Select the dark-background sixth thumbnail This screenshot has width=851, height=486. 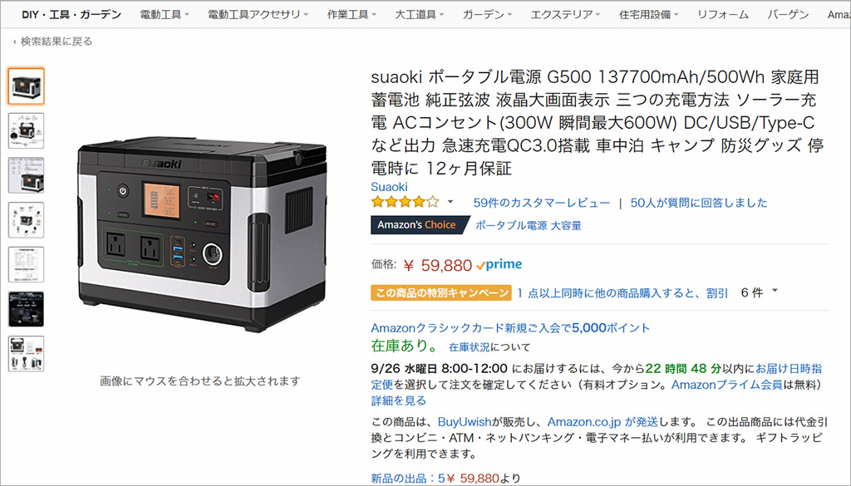[x=26, y=309]
